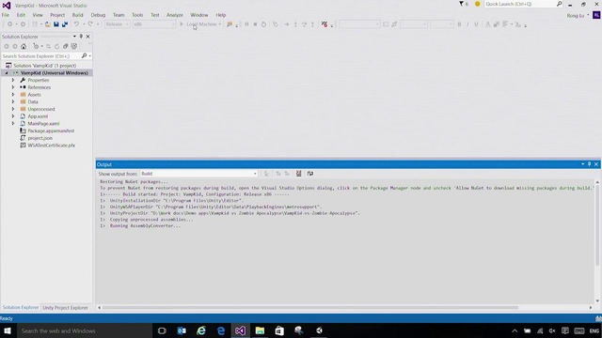The image size is (602, 338).
Task: Open the Analyze menu
Action: click(175, 15)
